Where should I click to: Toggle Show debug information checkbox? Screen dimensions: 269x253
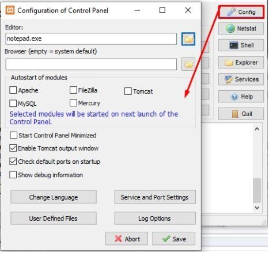point(13,175)
